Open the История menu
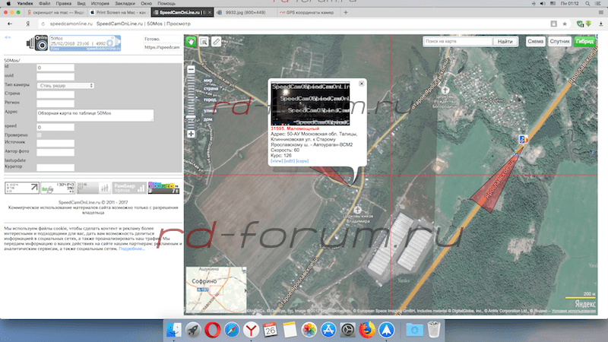 [x=100, y=4]
